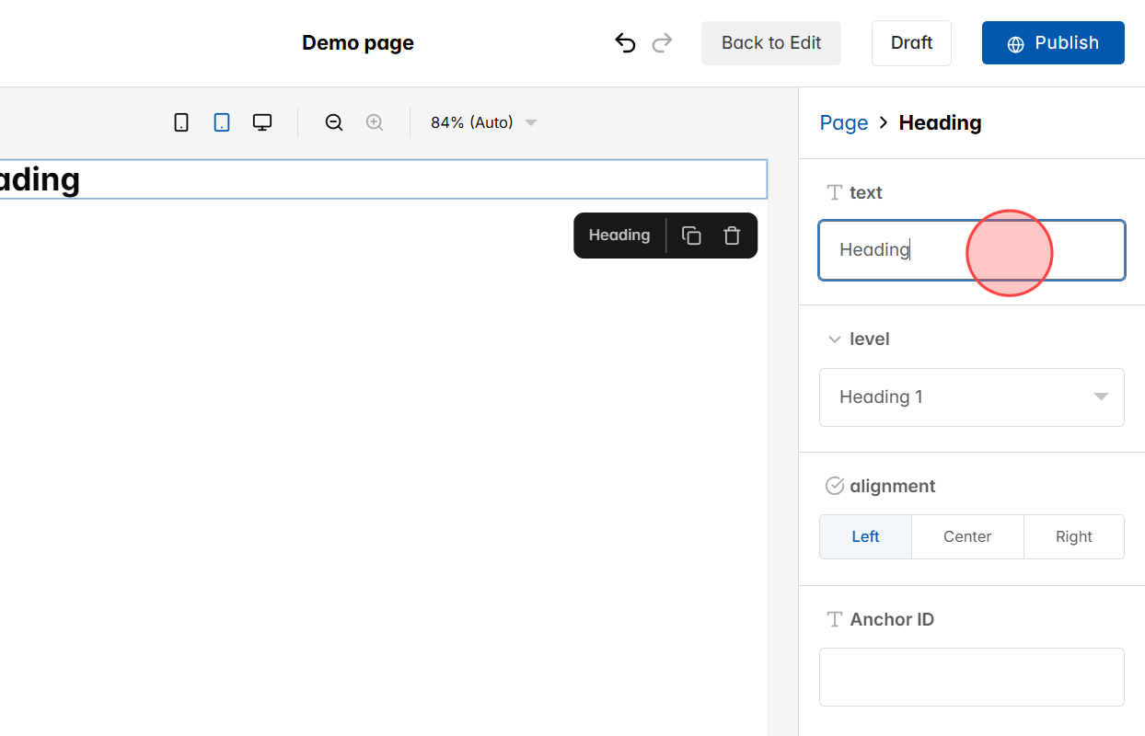Collapse the level section chevron
Screen dimensions: 1145x736
tap(834, 339)
